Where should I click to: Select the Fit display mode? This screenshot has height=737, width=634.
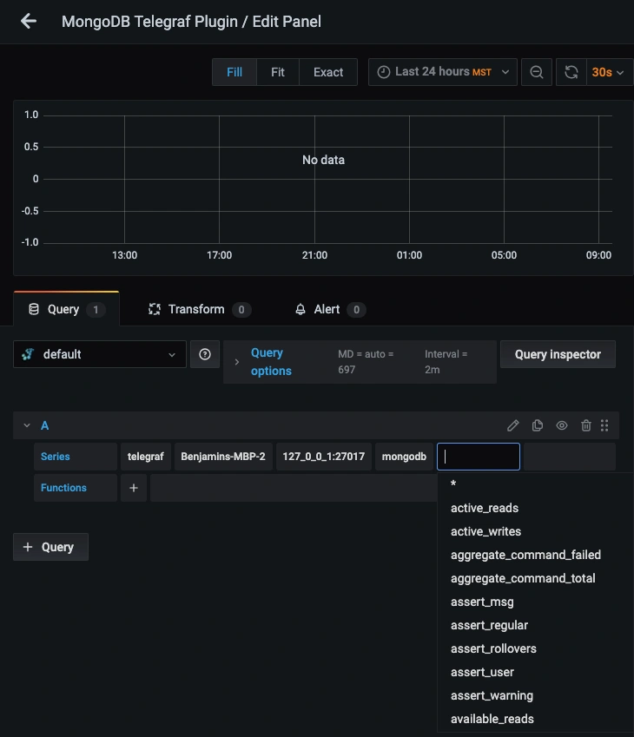pyautogui.click(x=278, y=72)
